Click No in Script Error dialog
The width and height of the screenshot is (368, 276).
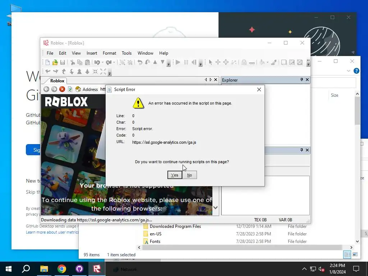[x=189, y=175]
